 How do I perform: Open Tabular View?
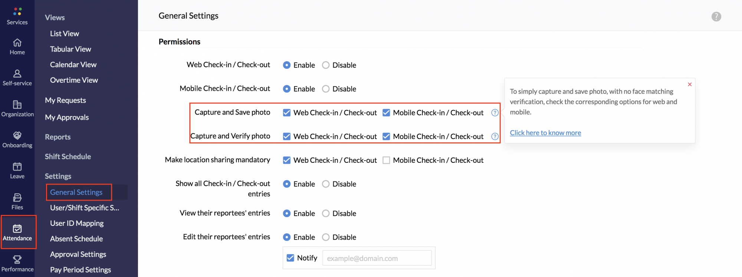pyautogui.click(x=70, y=49)
